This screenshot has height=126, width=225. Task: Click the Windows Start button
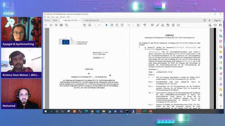pyautogui.click(x=46, y=111)
